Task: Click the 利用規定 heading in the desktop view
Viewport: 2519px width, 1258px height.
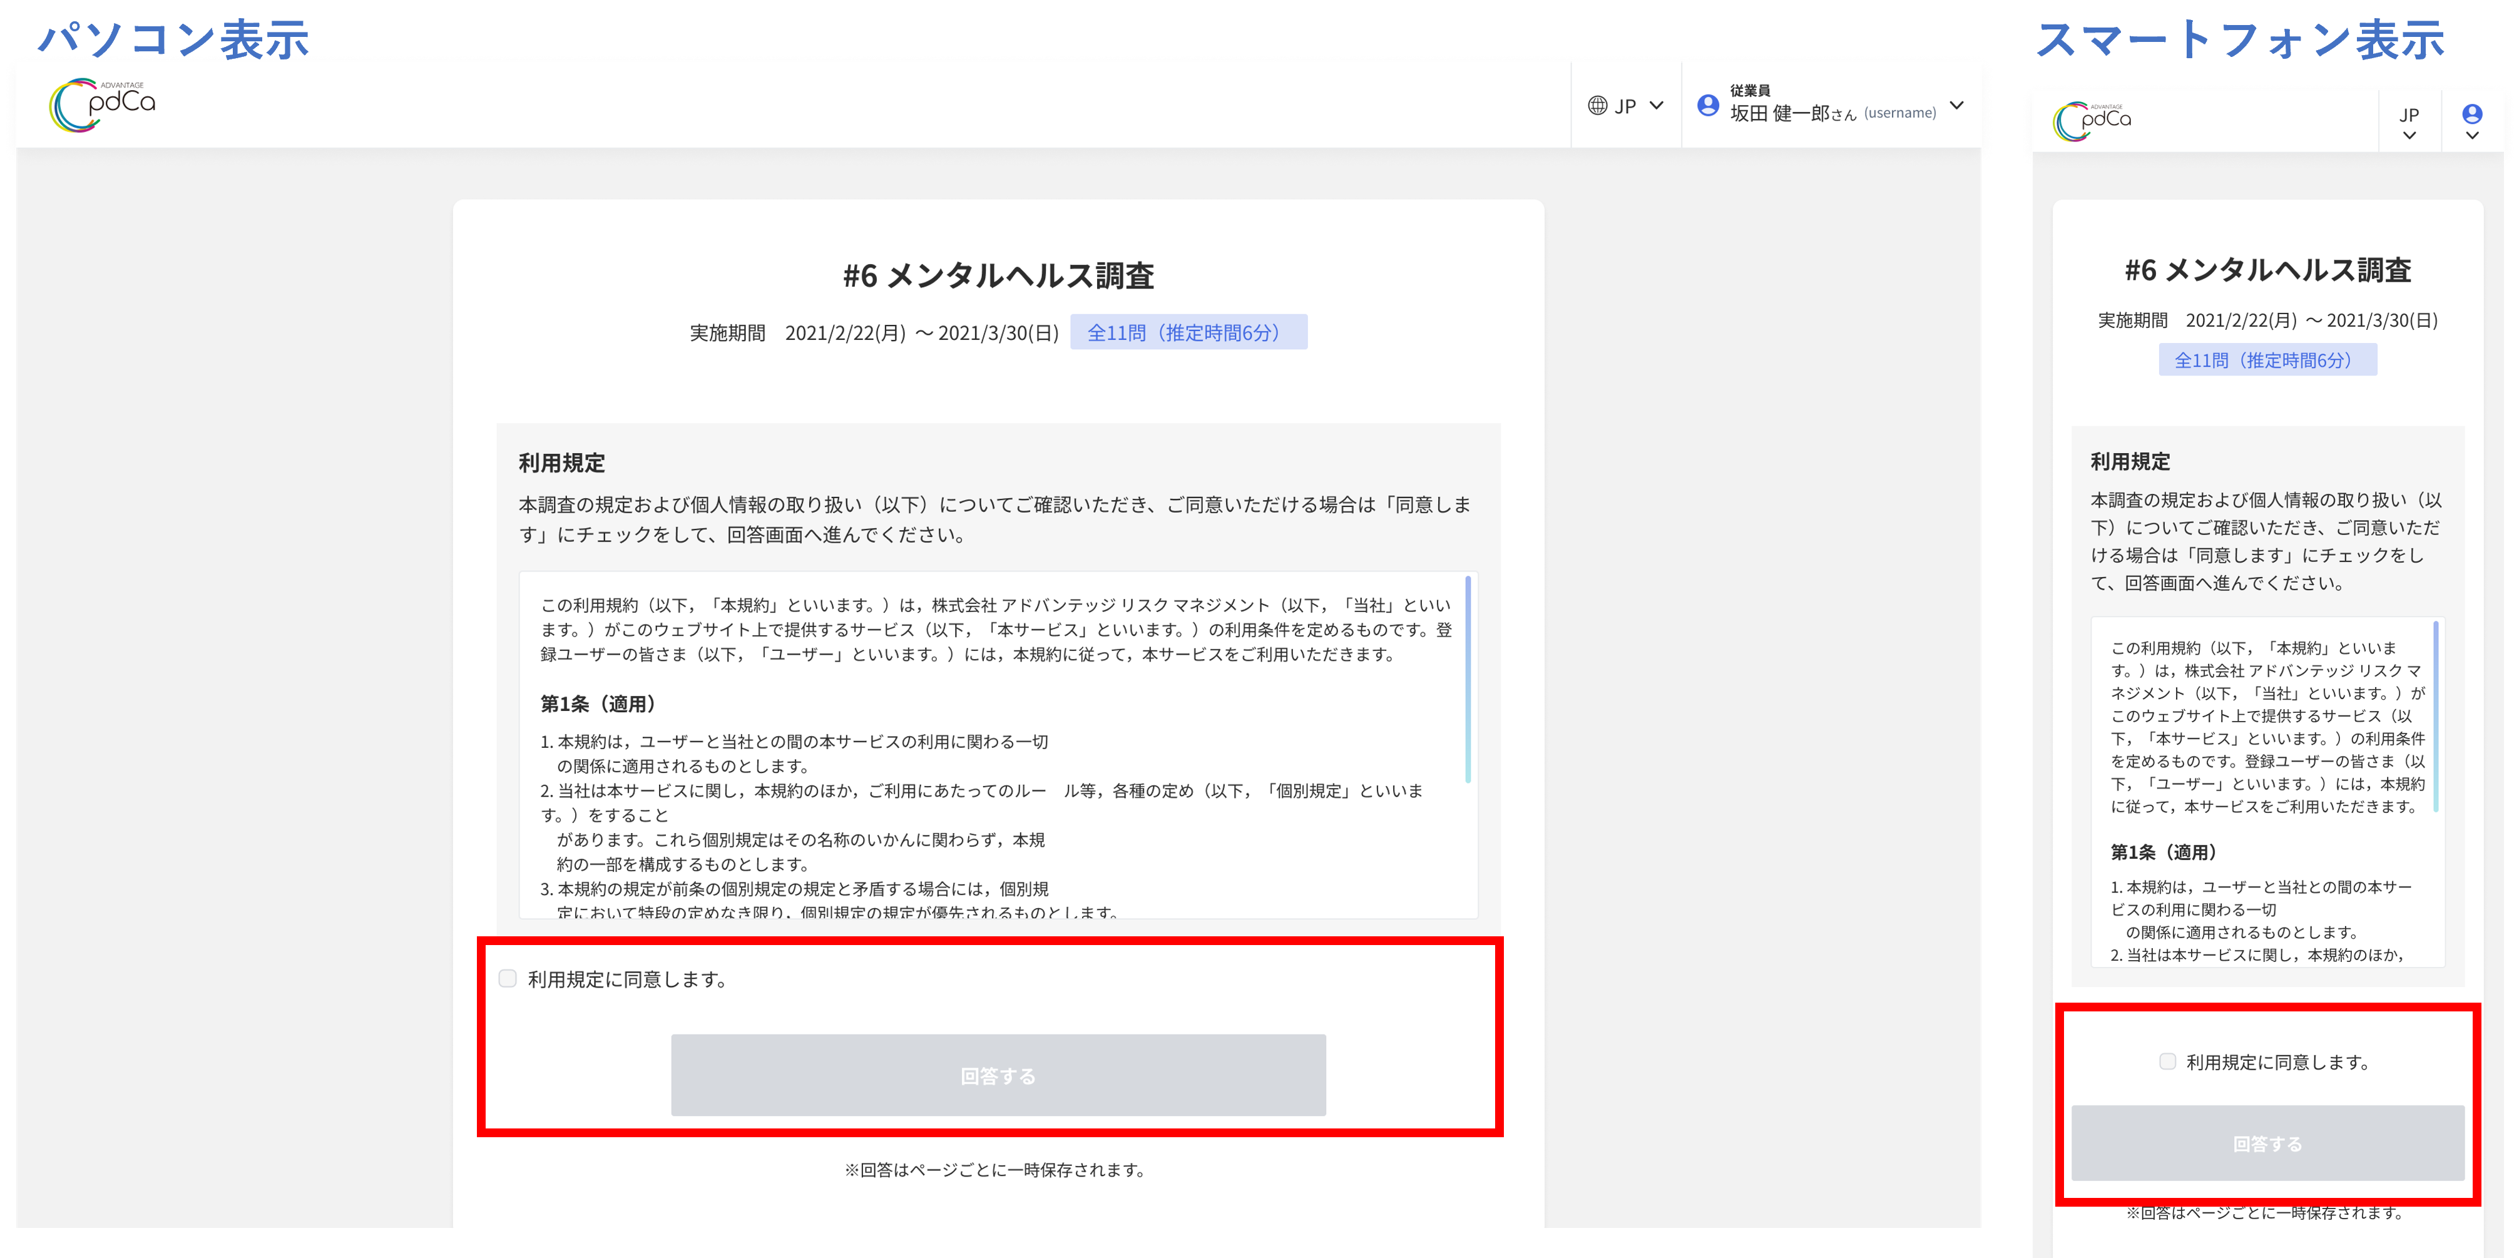Action: point(561,463)
